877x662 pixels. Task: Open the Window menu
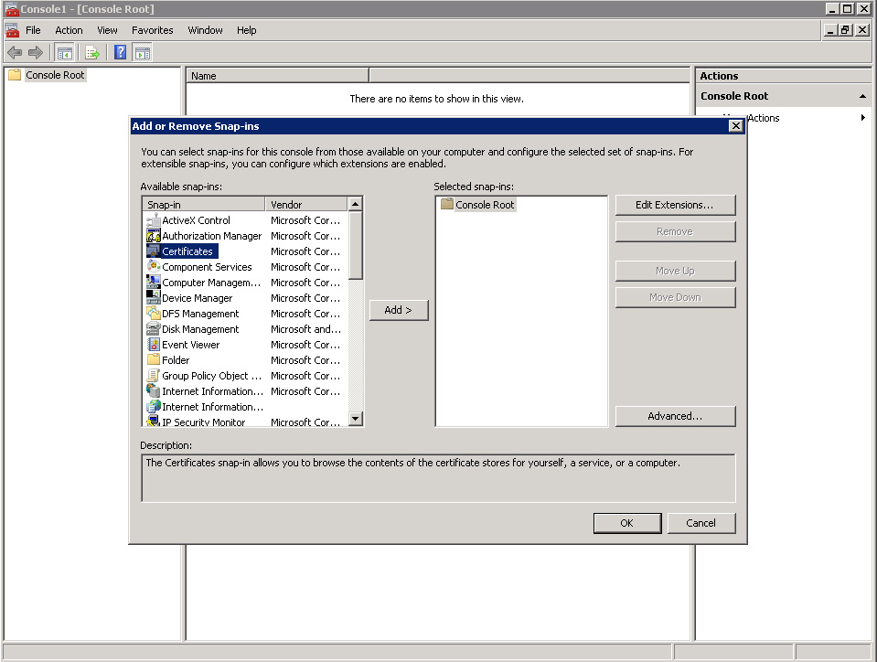205,30
